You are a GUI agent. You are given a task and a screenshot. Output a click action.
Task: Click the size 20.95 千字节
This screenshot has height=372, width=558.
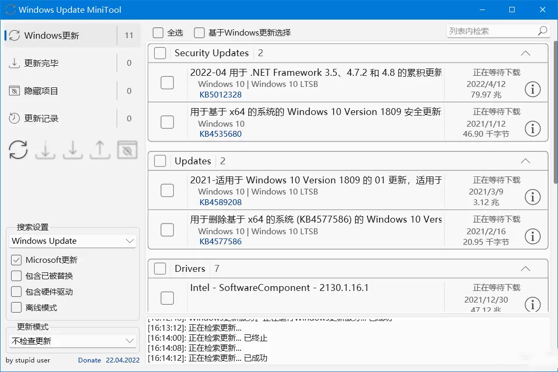pyautogui.click(x=486, y=242)
